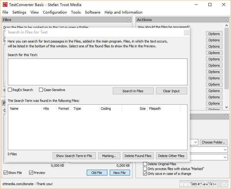This screenshot has height=189, width=231.
Task: Close the Search in Files dialog
Action: pyautogui.click(x=187, y=33)
